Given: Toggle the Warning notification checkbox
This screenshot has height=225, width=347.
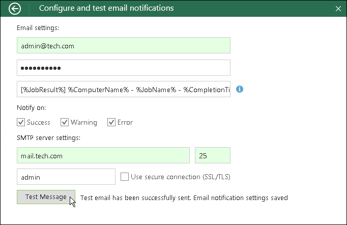Looking at the screenshot, I should click(65, 122).
